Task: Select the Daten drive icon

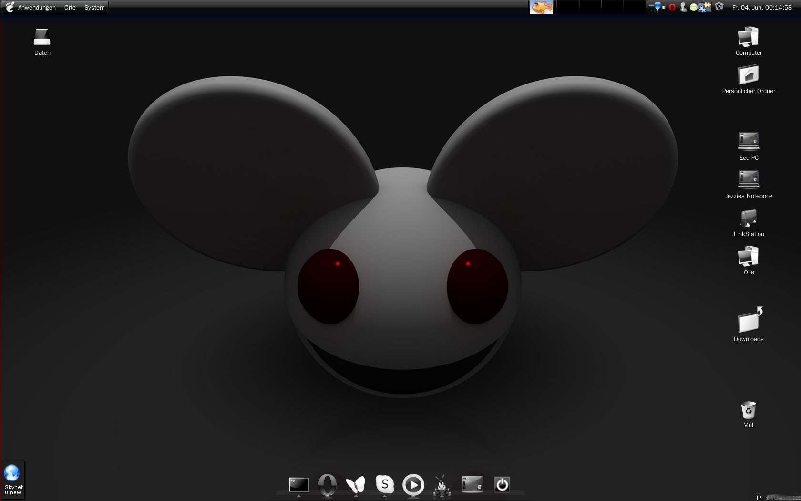Action: [42, 37]
